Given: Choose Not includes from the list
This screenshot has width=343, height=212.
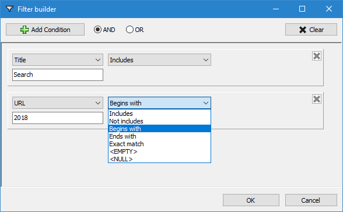Looking at the screenshot, I should pyautogui.click(x=159, y=121).
